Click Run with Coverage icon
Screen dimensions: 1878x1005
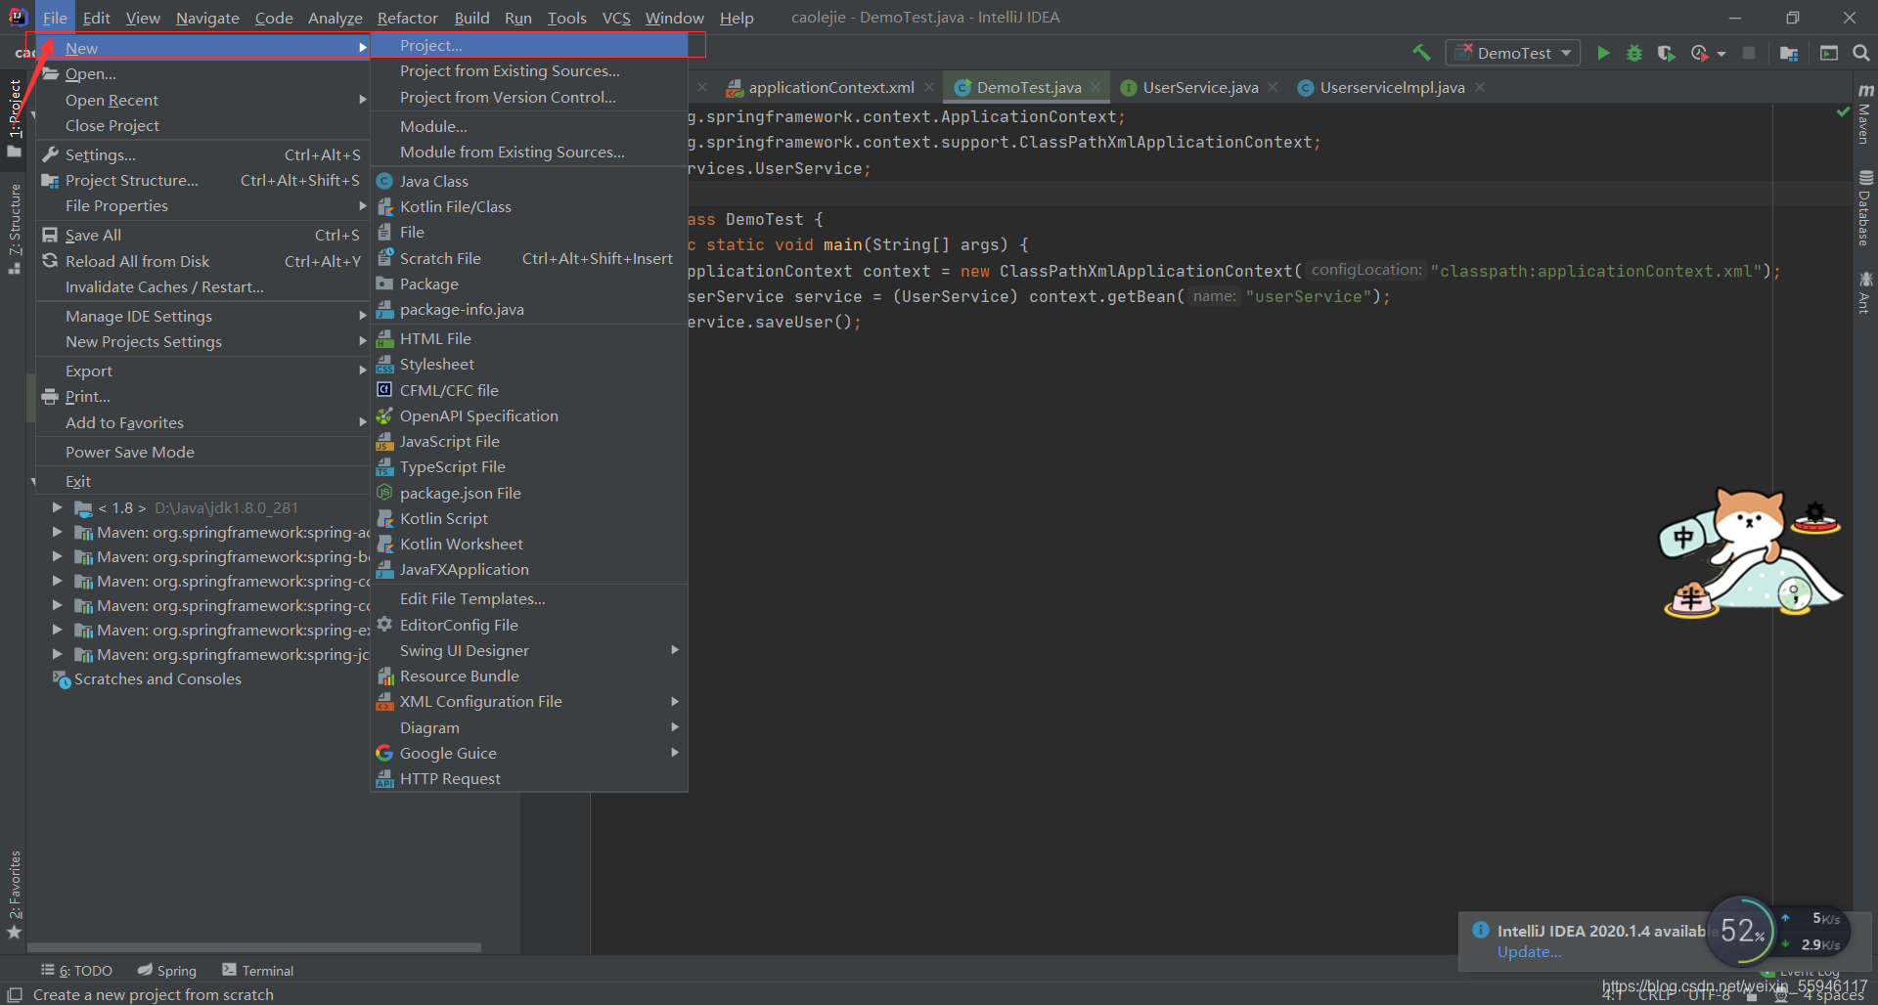click(1666, 53)
